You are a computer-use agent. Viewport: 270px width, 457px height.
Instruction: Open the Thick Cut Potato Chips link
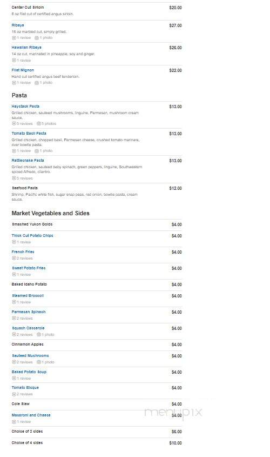point(32,235)
